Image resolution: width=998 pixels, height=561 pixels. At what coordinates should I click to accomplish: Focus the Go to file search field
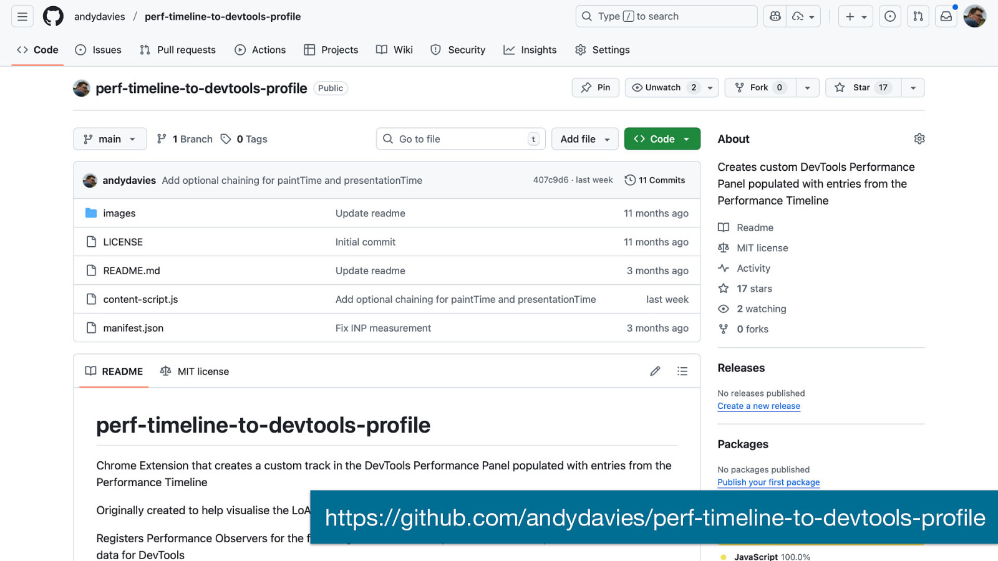point(460,139)
